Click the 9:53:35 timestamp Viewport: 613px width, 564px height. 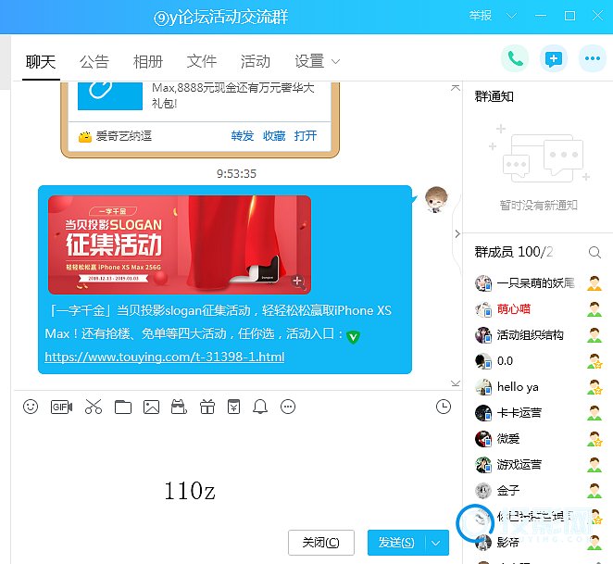tap(236, 174)
